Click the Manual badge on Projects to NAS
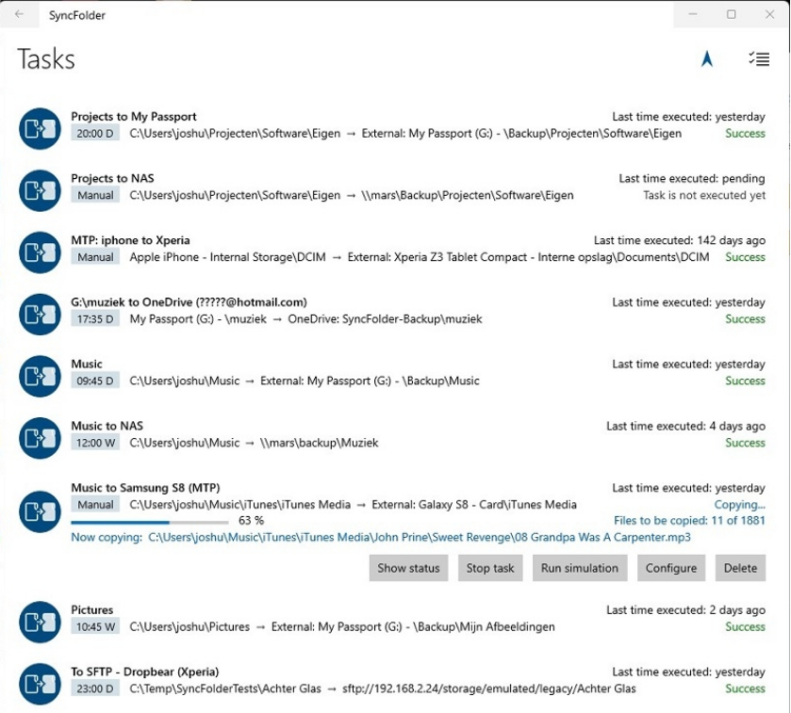Viewport: 791px width, 713px height. 95,196
